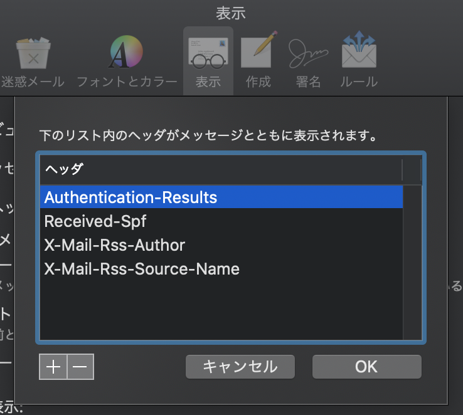Screen dimensions: 463x415
Task: Click the header list vertical scrollbar track
Action: 412,263
